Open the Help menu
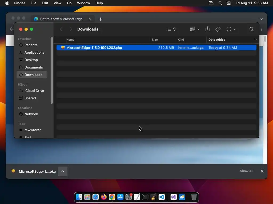Image resolution: width=273 pixels, height=204 pixels. coord(99,3)
